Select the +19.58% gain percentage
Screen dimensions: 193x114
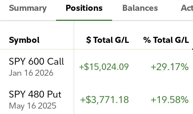170,100
